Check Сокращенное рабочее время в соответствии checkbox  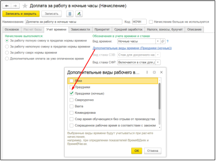point(71,126)
